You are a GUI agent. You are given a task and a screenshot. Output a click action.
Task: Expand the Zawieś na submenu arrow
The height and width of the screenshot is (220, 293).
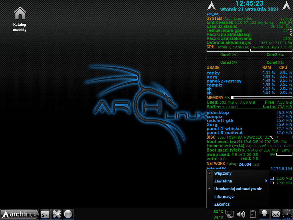266,181
